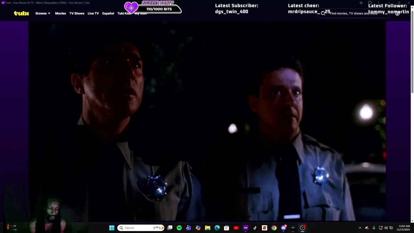Open the audio waveform app on taskbar
The width and height of the screenshot is (414, 233).
tap(293, 228)
